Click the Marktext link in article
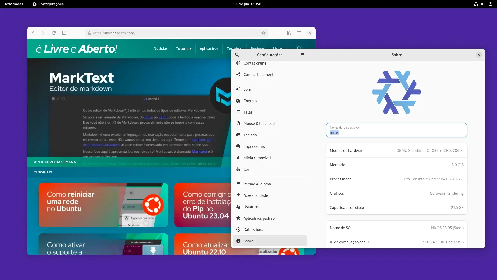This screenshot has width=497, height=280. pyautogui.click(x=199, y=152)
